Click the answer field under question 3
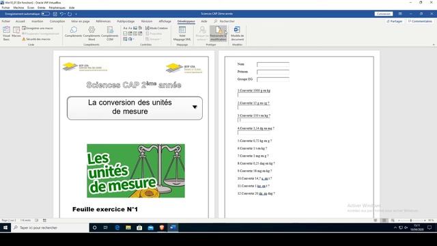 pos(253,120)
